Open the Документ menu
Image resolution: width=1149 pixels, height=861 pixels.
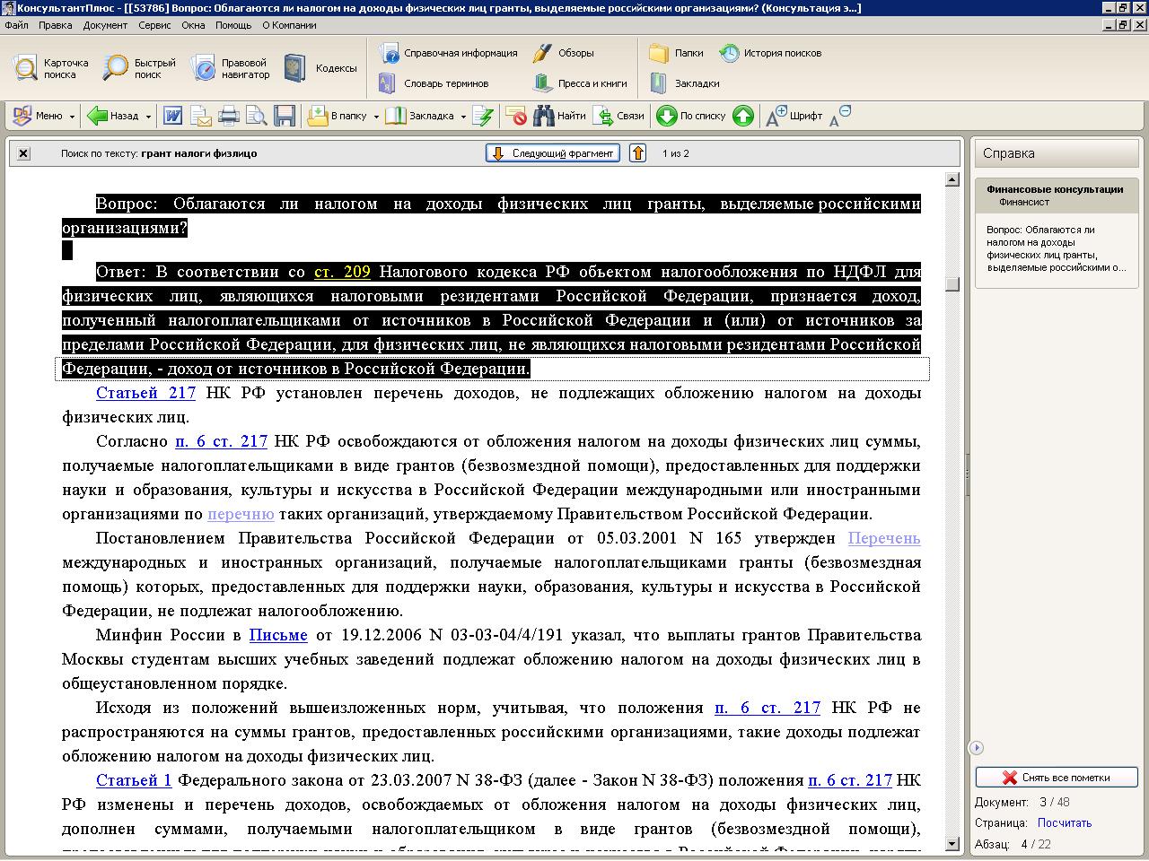(x=105, y=25)
